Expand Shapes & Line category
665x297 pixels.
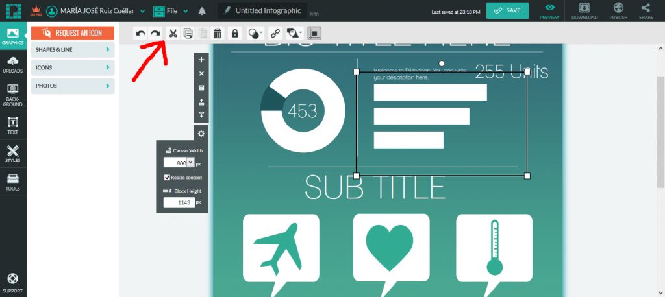pos(73,49)
